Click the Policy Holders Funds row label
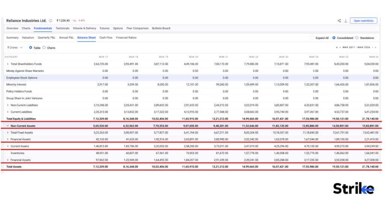Image resolution: width=385 pixels, height=204 pixels. 19,91
